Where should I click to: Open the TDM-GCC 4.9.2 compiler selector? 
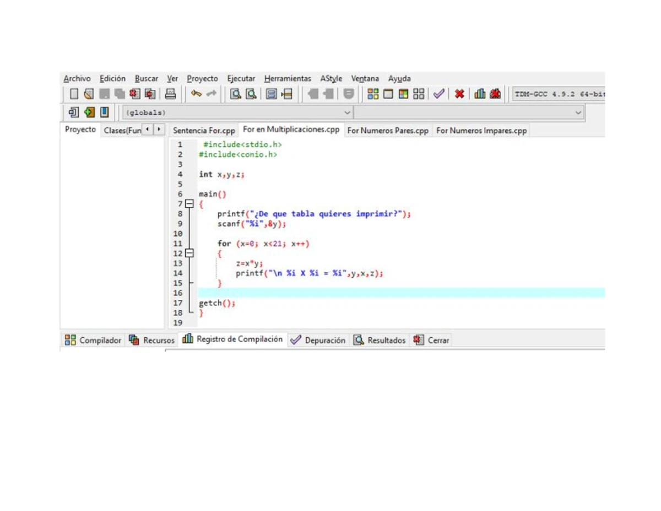point(558,94)
